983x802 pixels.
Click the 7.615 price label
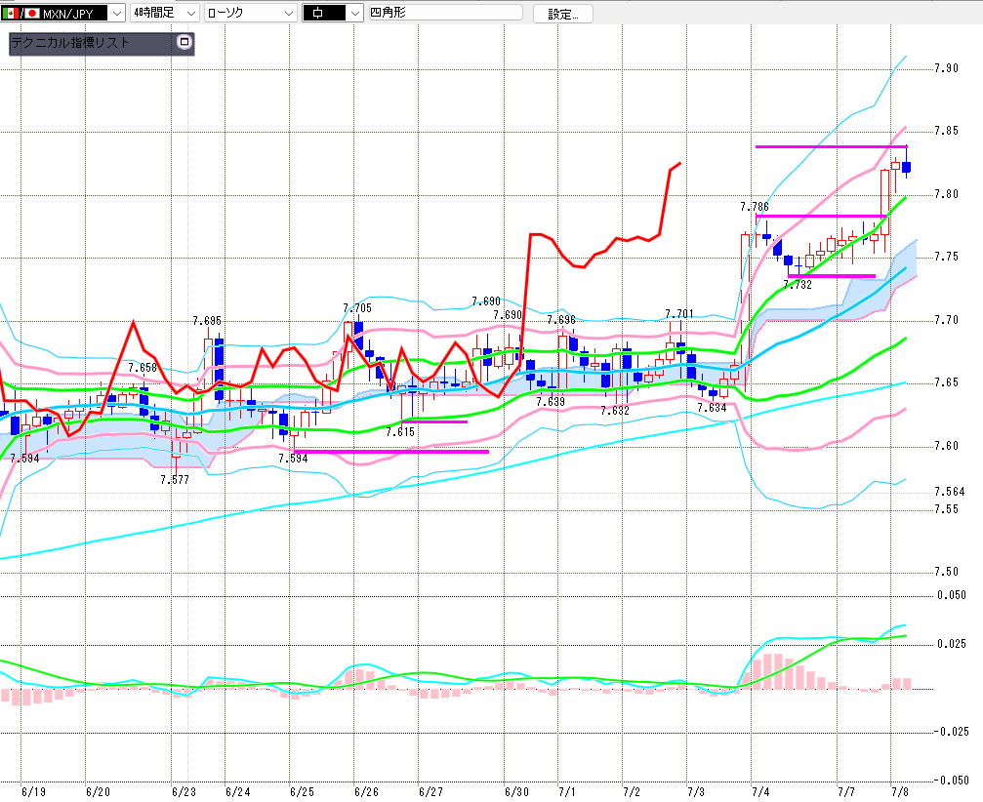pos(400,431)
